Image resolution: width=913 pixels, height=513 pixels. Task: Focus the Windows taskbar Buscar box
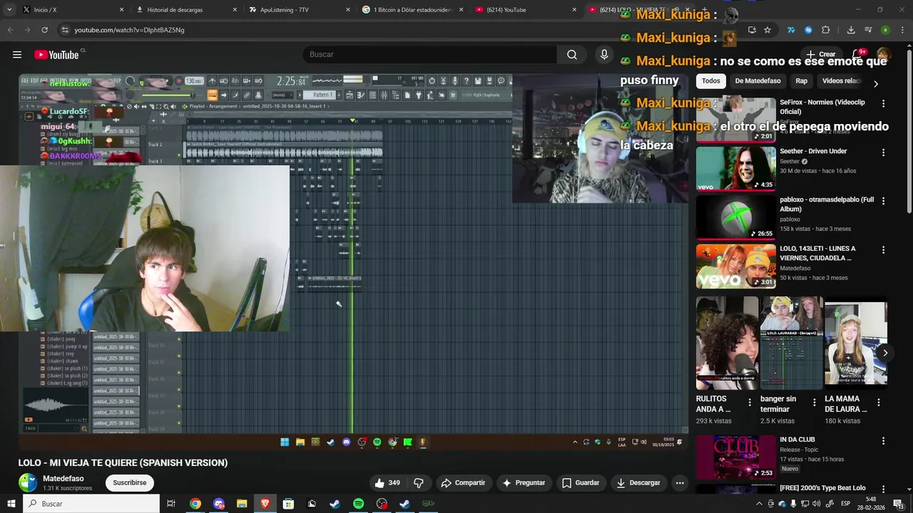(x=91, y=504)
